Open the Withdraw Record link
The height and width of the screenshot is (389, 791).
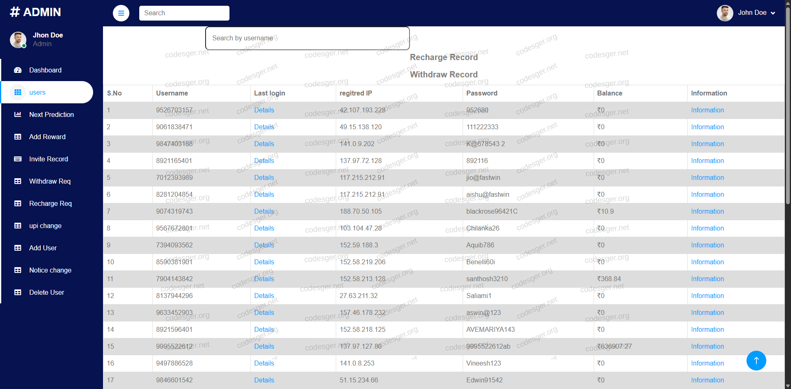coord(444,75)
